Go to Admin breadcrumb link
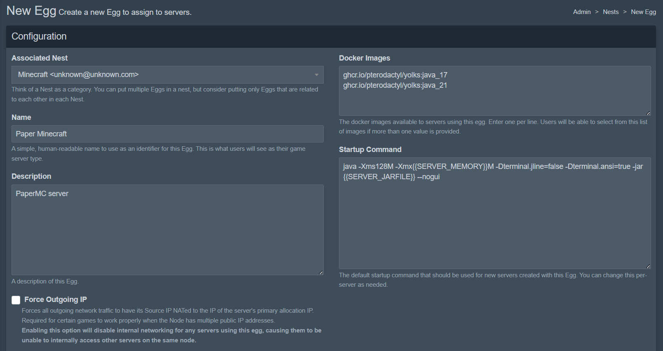The height and width of the screenshot is (351, 663). tap(582, 12)
